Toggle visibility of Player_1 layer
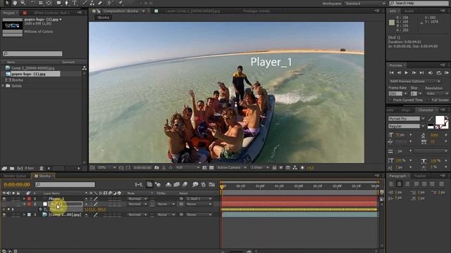 pyautogui.click(x=4, y=198)
